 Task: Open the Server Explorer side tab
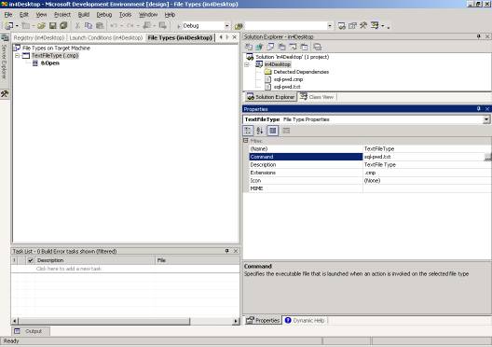click(5, 57)
